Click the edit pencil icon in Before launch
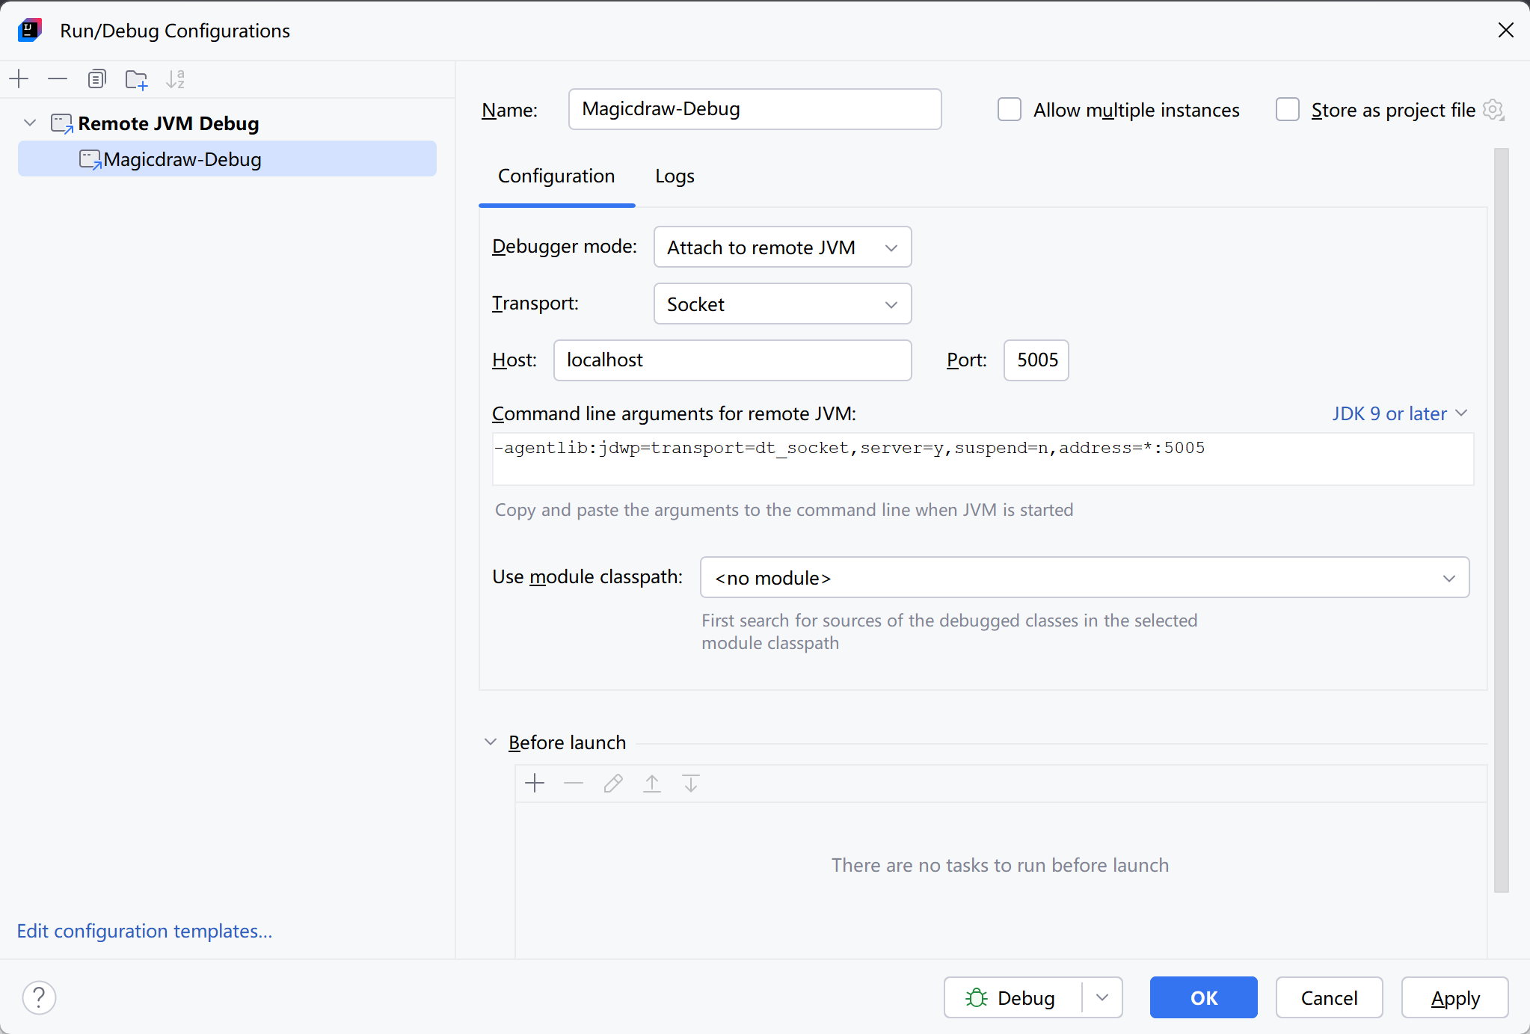Screen dimensions: 1530x1034 [x=613, y=784]
